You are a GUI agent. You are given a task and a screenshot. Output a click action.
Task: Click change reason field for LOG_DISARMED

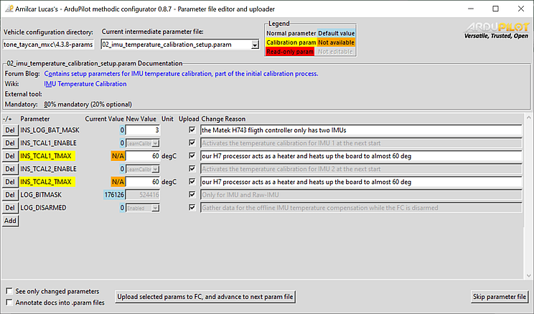click(361, 208)
